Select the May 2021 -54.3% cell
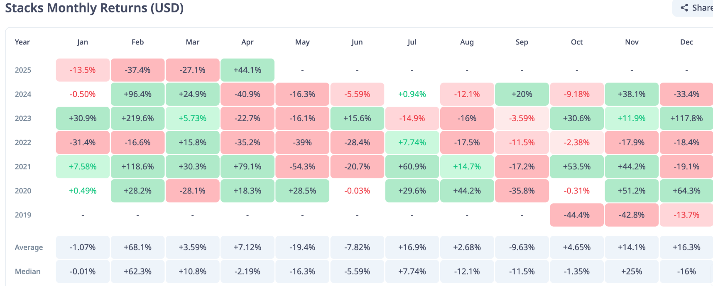 [302, 166]
